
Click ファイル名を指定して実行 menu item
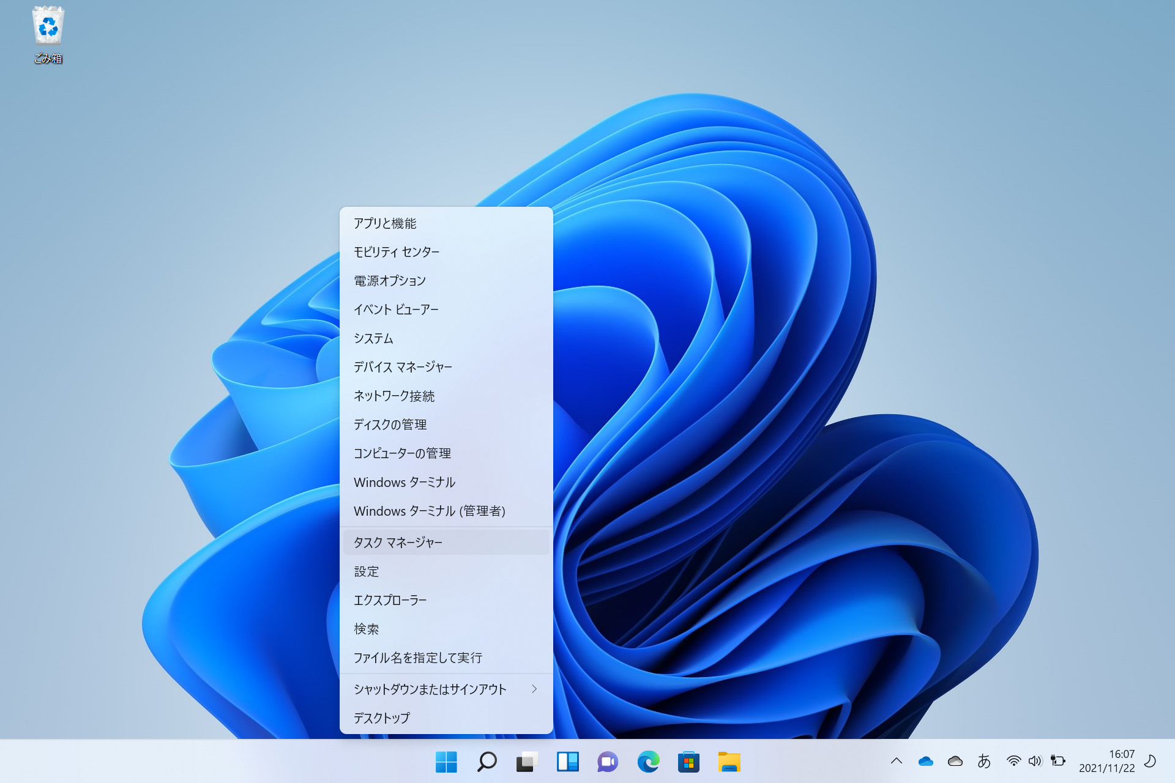pos(446,658)
